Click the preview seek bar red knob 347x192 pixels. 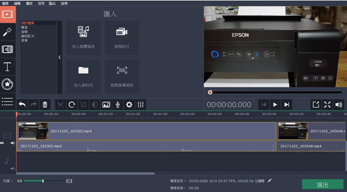[x=210, y=92]
